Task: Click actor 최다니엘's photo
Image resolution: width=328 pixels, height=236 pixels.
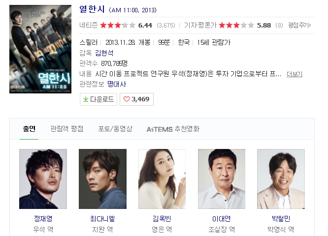Action: 102,179
